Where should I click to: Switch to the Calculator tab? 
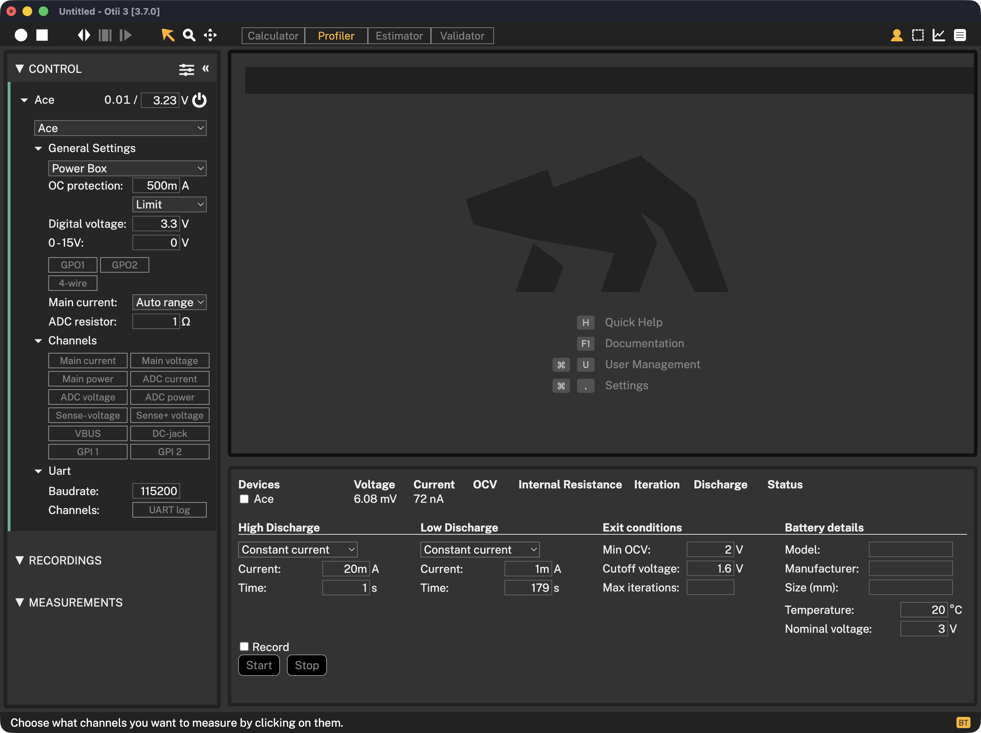click(x=273, y=35)
